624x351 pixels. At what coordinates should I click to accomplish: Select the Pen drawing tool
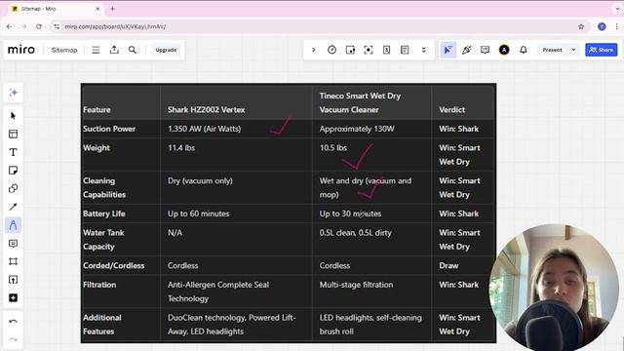click(13, 225)
